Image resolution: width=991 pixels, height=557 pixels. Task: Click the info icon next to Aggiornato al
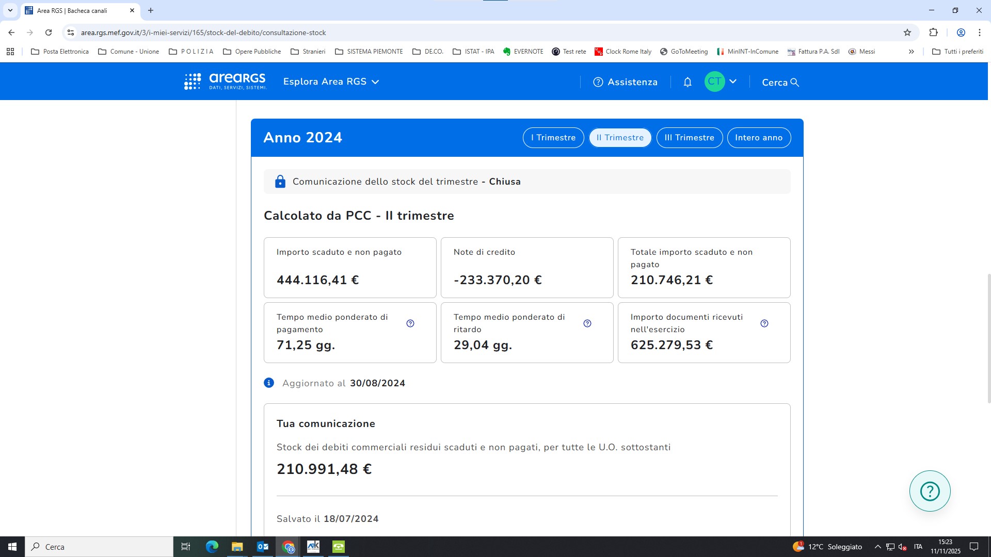point(269,383)
